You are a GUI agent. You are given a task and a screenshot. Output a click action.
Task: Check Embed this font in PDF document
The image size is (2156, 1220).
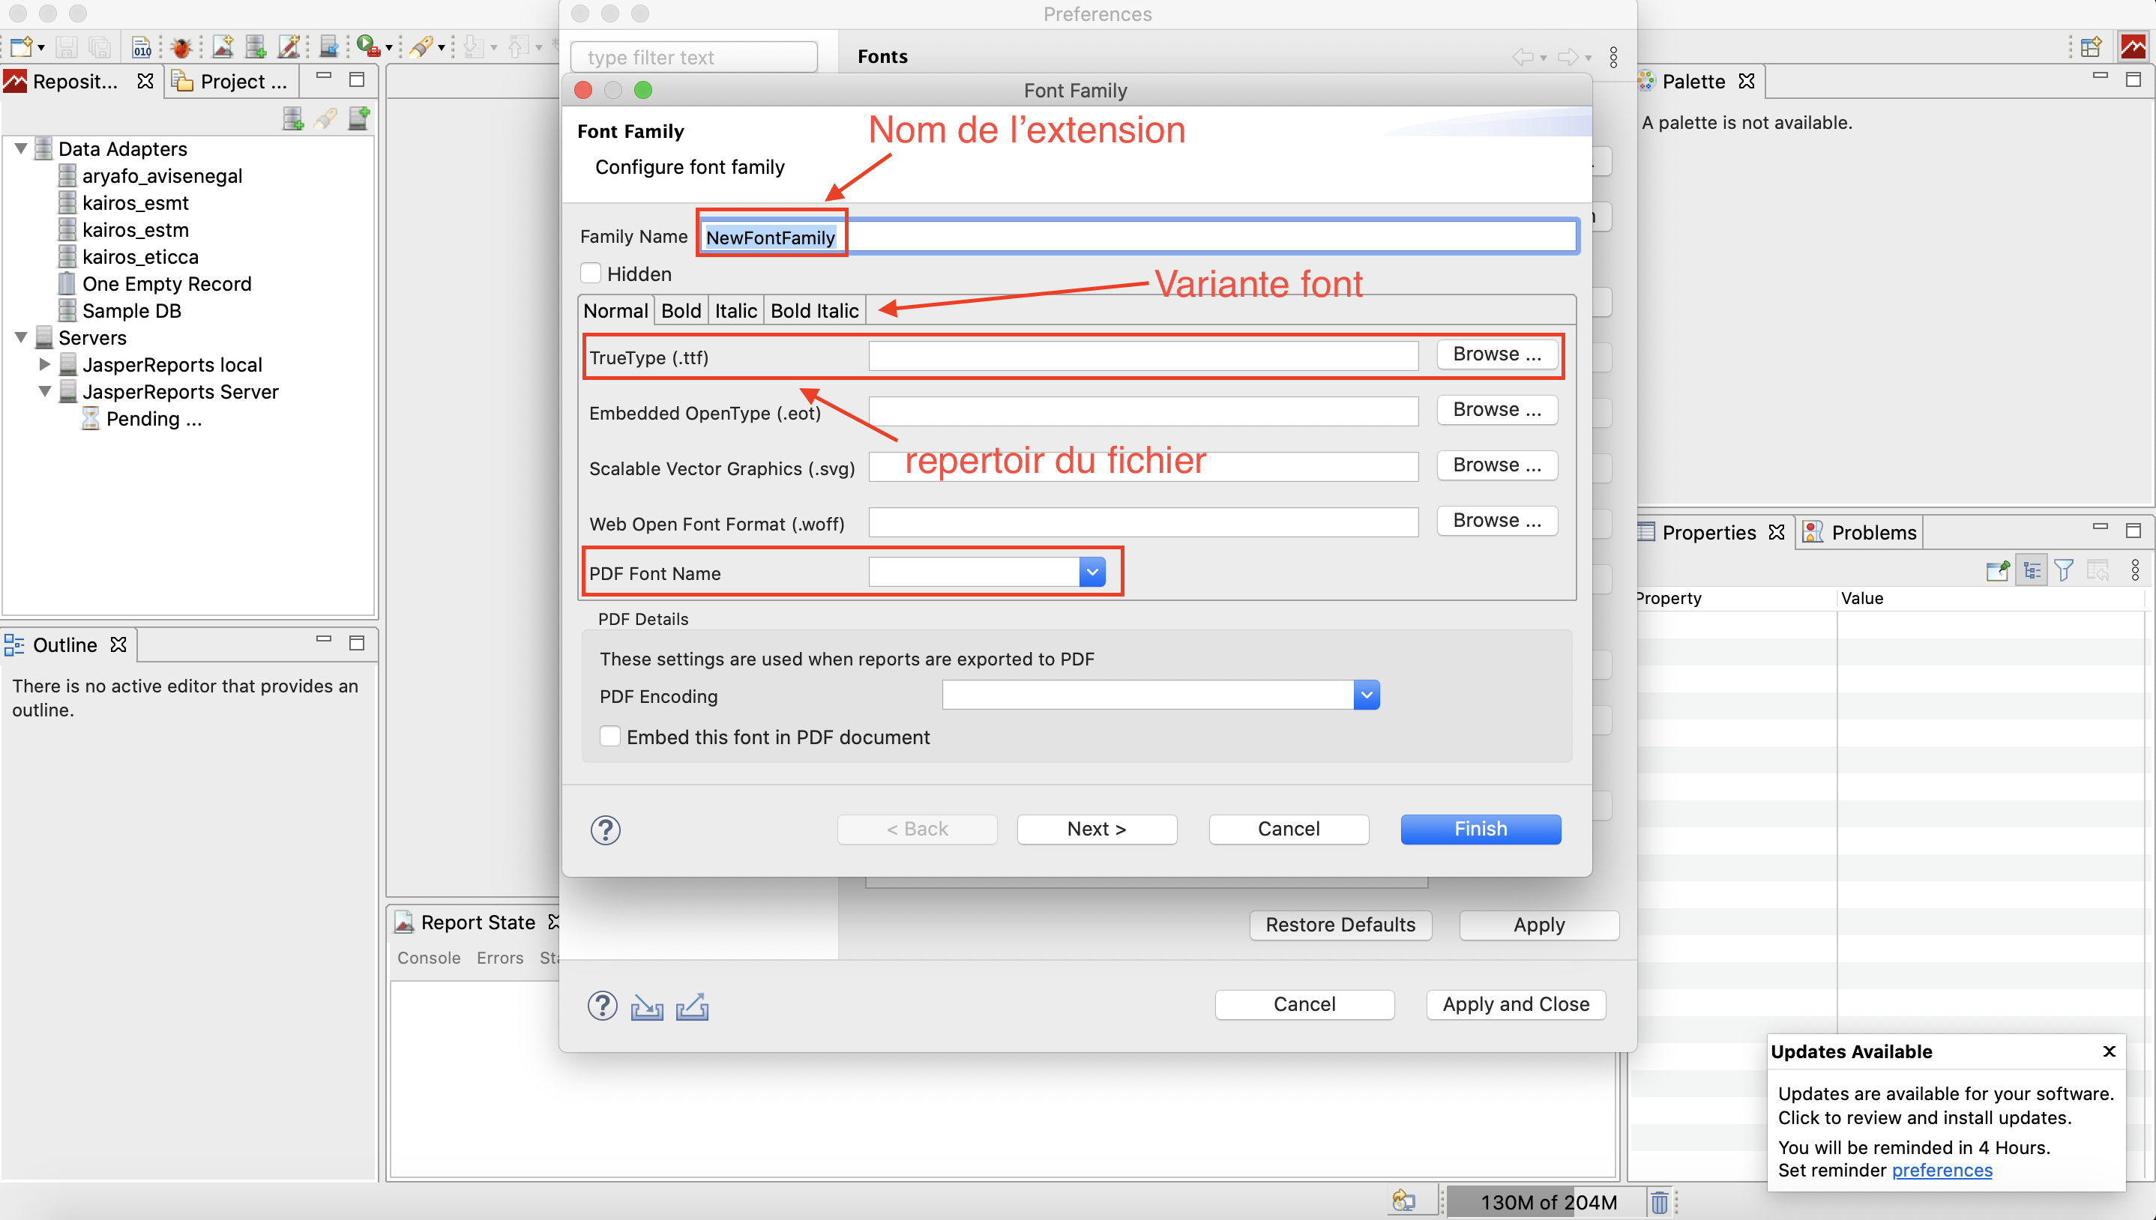coord(610,737)
